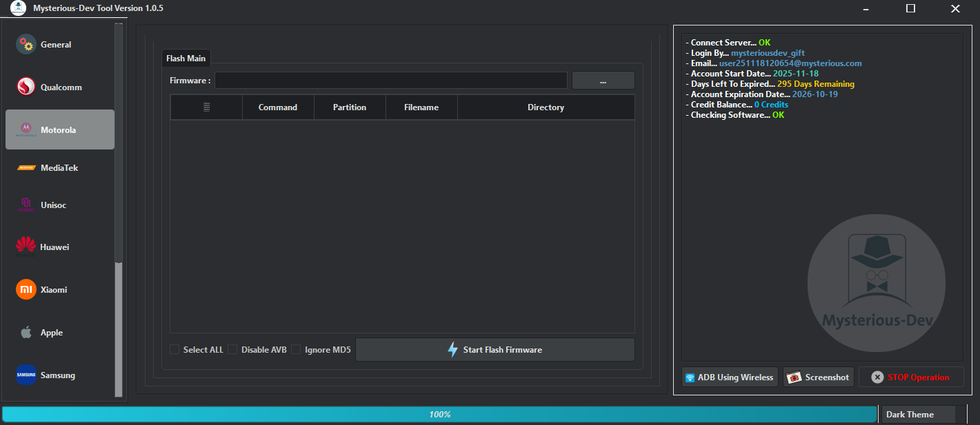Enable Ignore MD5 checking

tap(296, 349)
